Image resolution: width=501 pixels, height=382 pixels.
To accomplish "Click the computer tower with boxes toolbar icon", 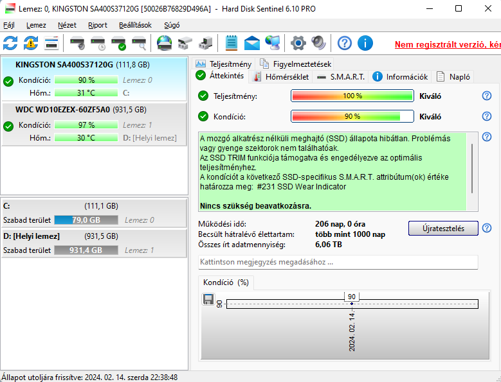I will pos(205,43).
